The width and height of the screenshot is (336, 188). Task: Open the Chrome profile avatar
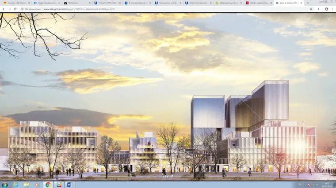327,9
